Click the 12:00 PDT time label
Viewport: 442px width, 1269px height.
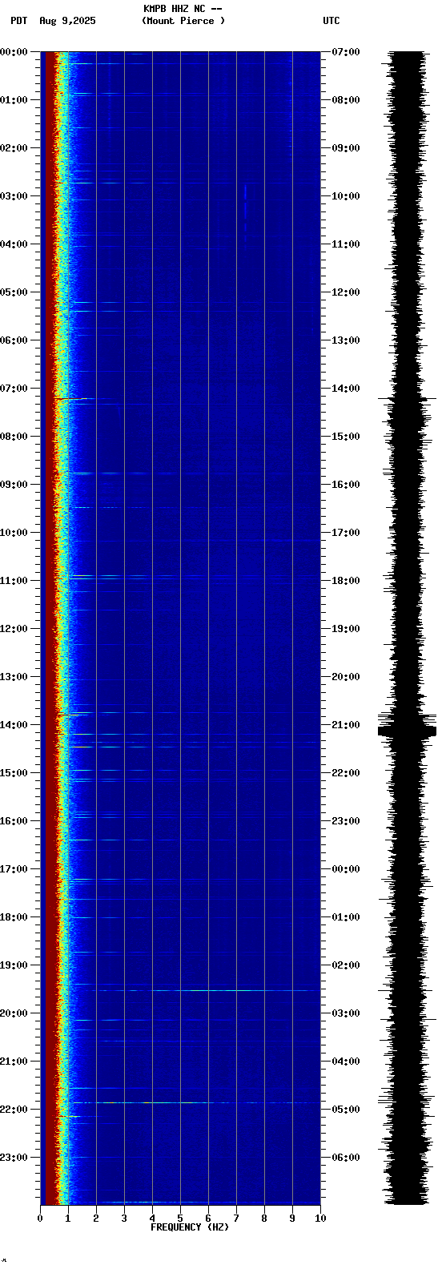coord(14,629)
